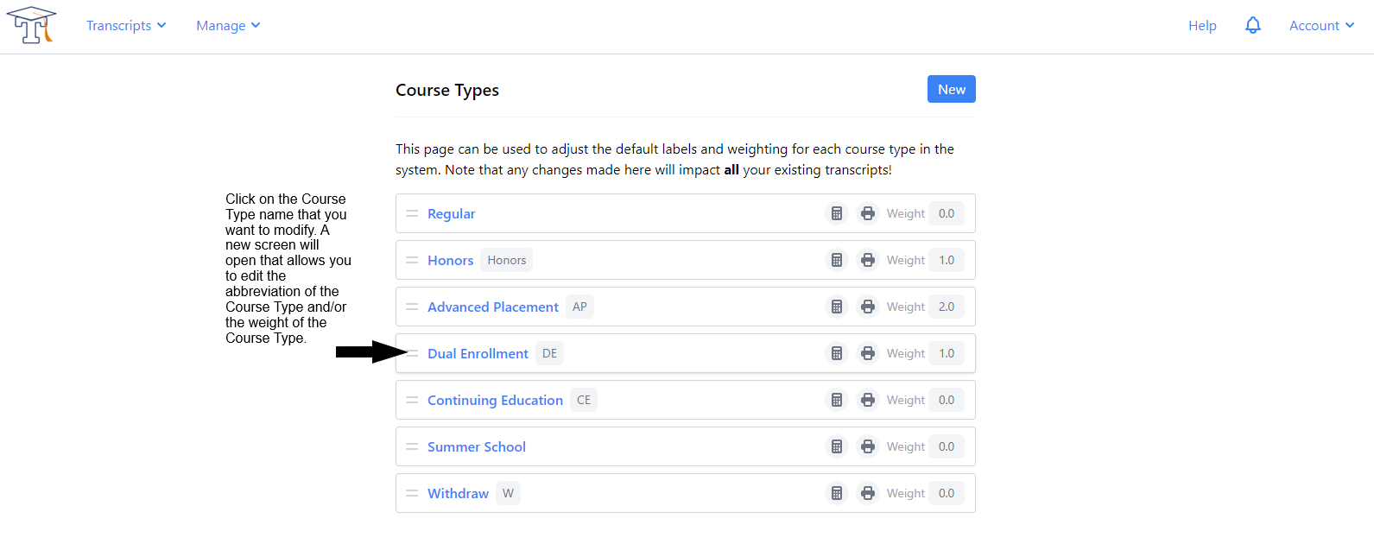This screenshot has height=544, width=1374.
Task: Open the Account dropdown
Action: point(1320,26)
